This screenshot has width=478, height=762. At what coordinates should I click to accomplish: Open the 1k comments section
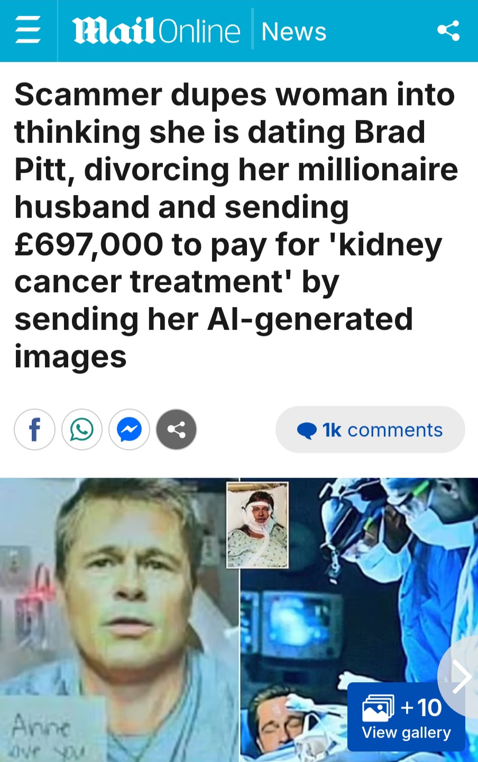[370, 430]
